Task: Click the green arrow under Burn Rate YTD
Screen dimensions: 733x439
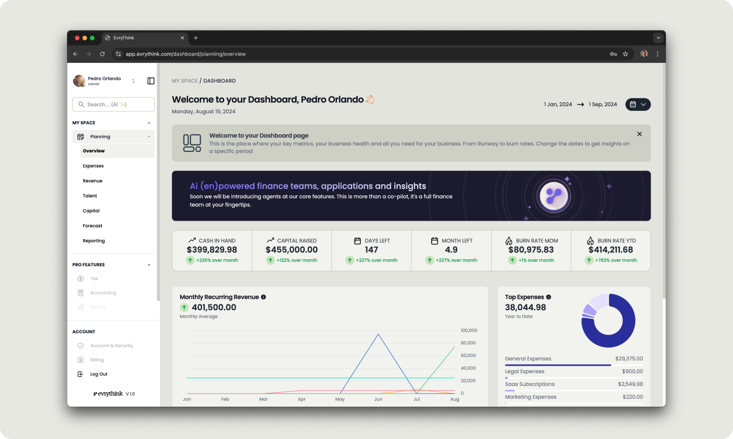Action: 589,261
